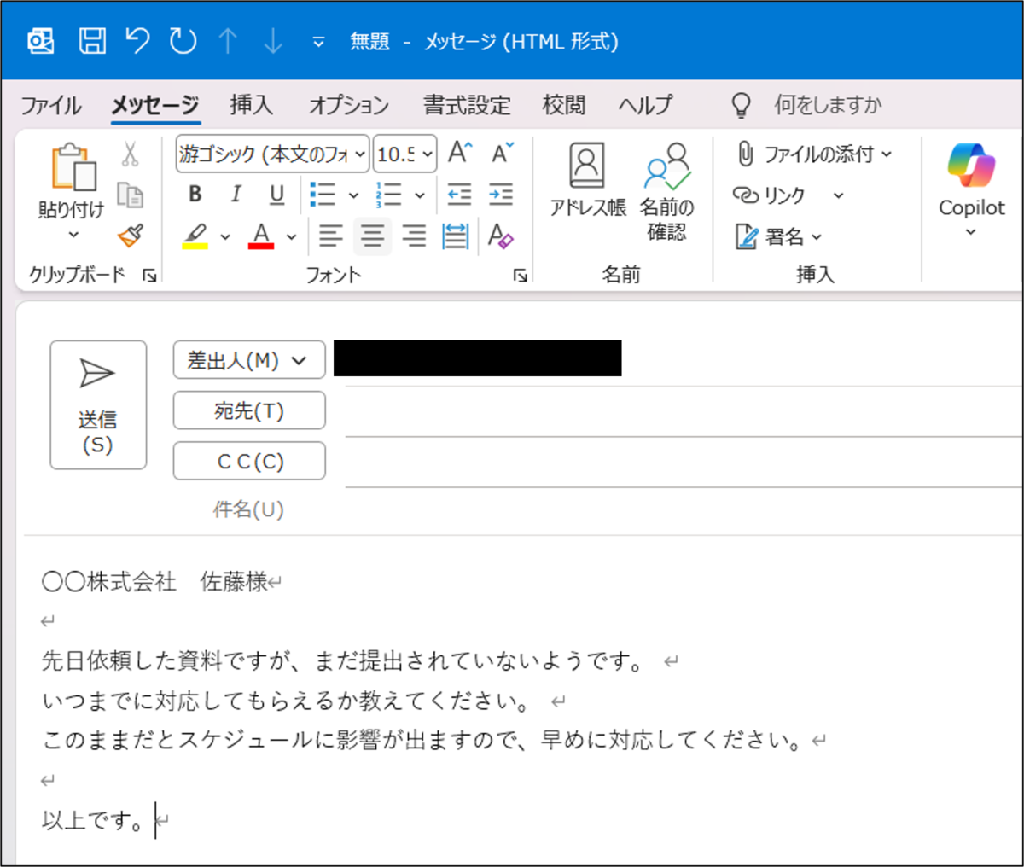Copy selection with the copy icon
The width and height of the screenshot is (1024, 867).
pos(130,195)
